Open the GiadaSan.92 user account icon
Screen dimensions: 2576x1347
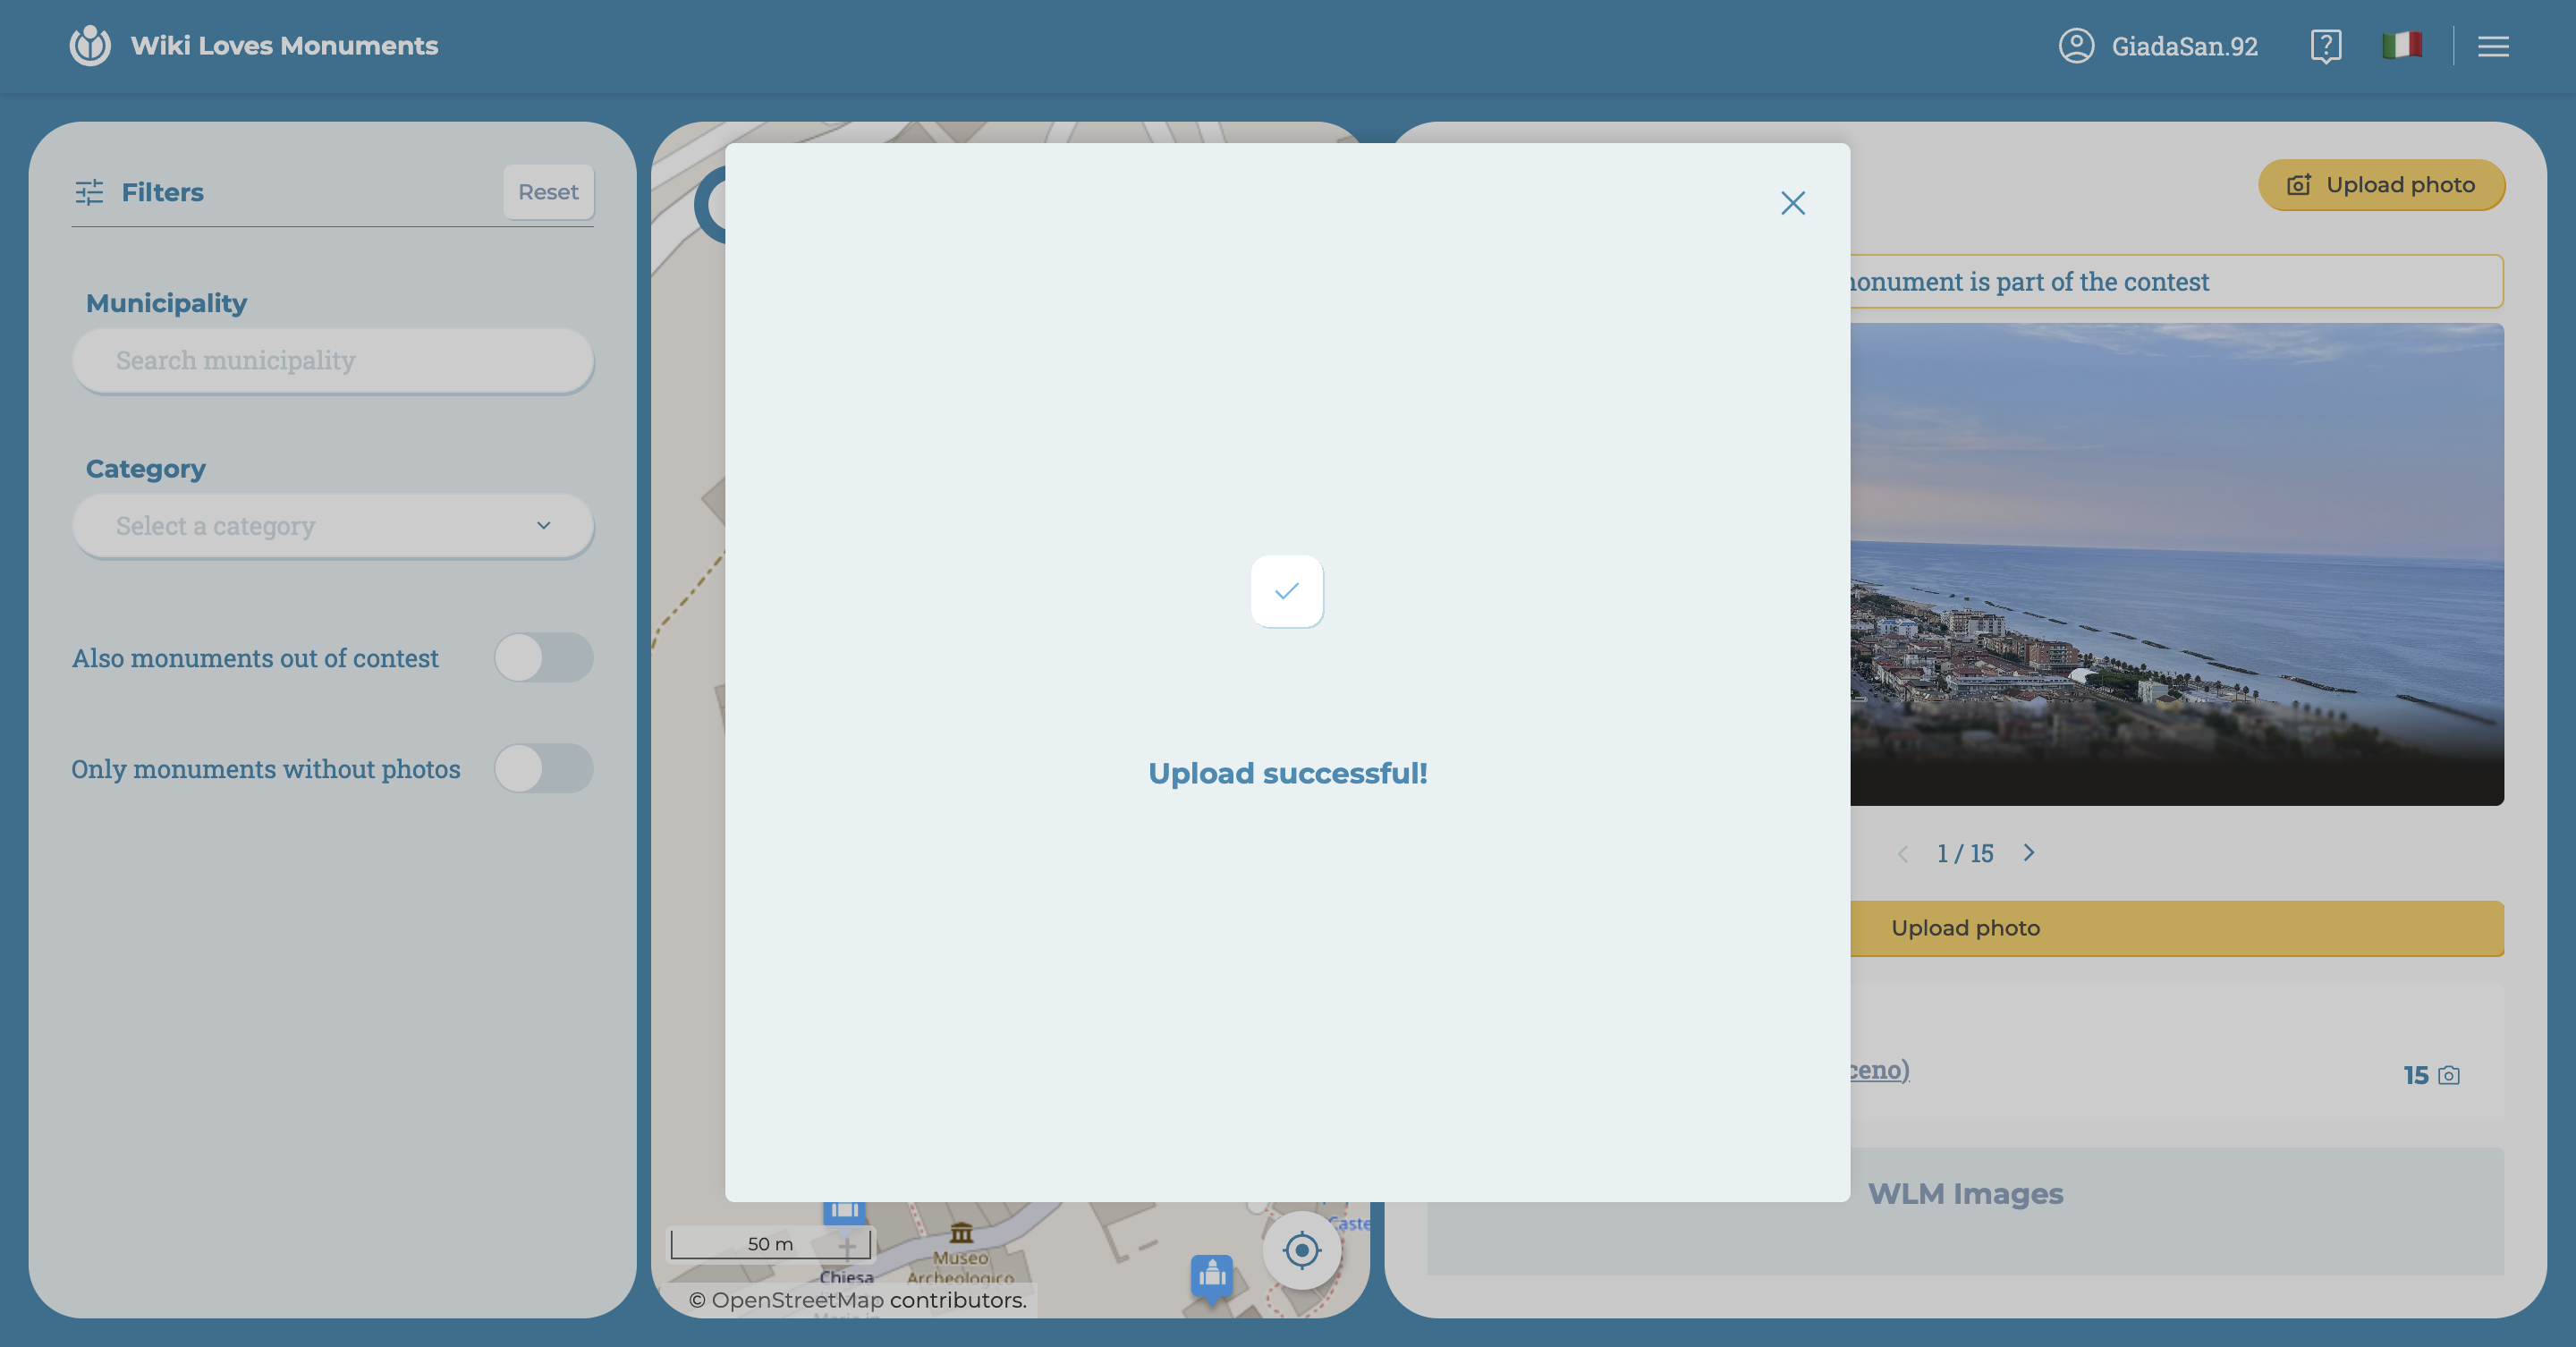click(2076, 45)
